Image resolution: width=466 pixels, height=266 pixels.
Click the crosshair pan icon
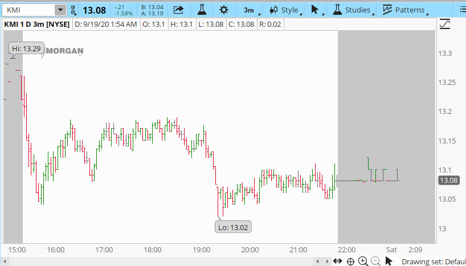coord(350,261)
